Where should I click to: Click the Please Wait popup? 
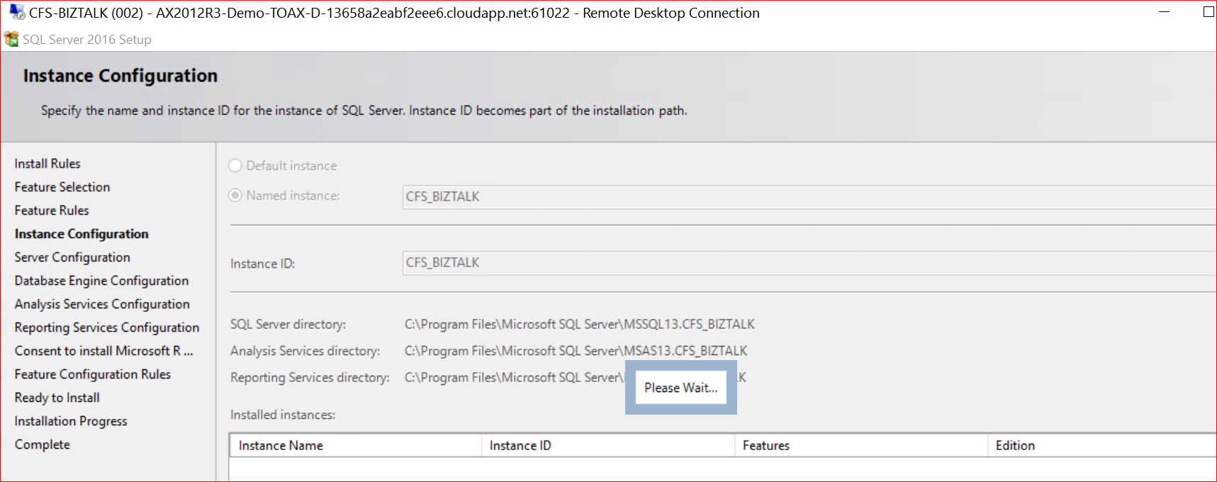tap(681, 388)
